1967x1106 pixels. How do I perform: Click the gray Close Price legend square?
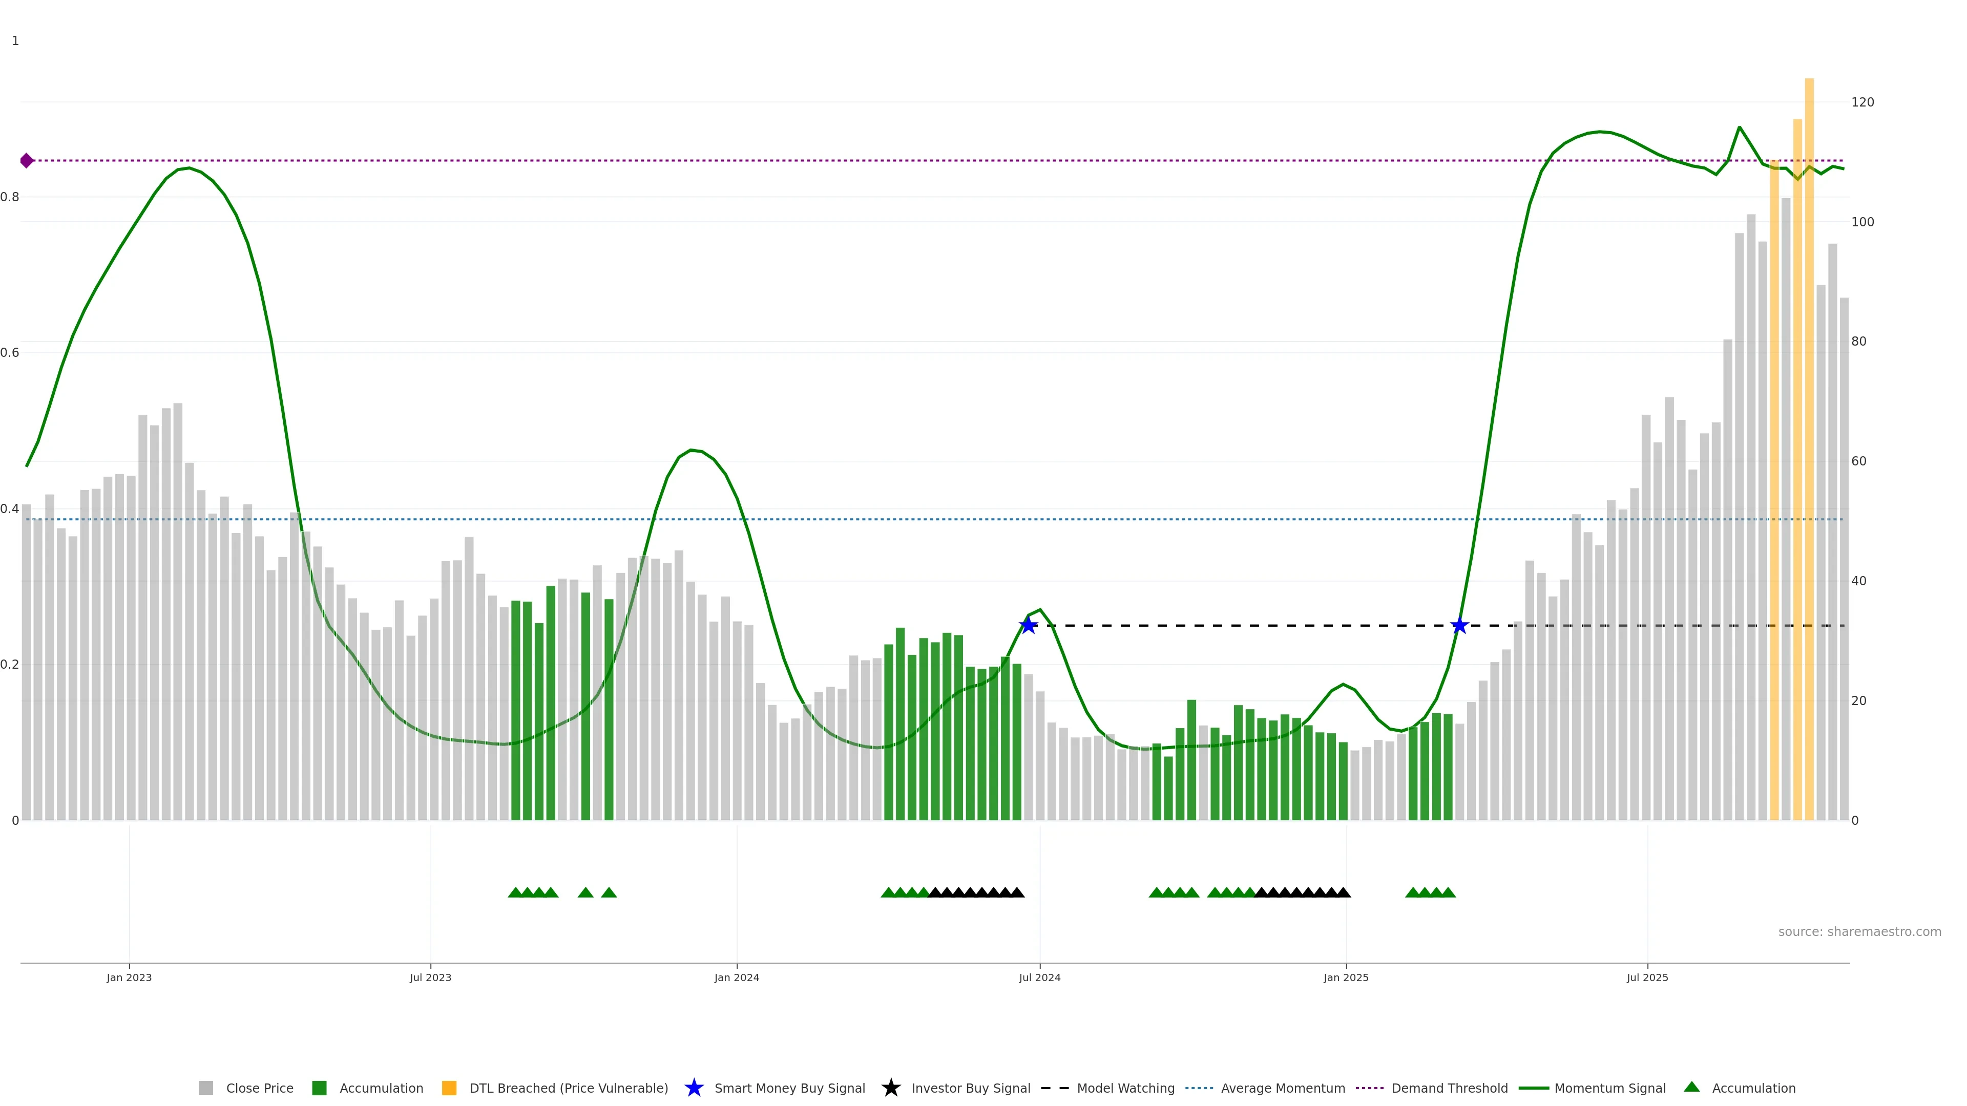pyautogui.click(x=205, y=1088)
